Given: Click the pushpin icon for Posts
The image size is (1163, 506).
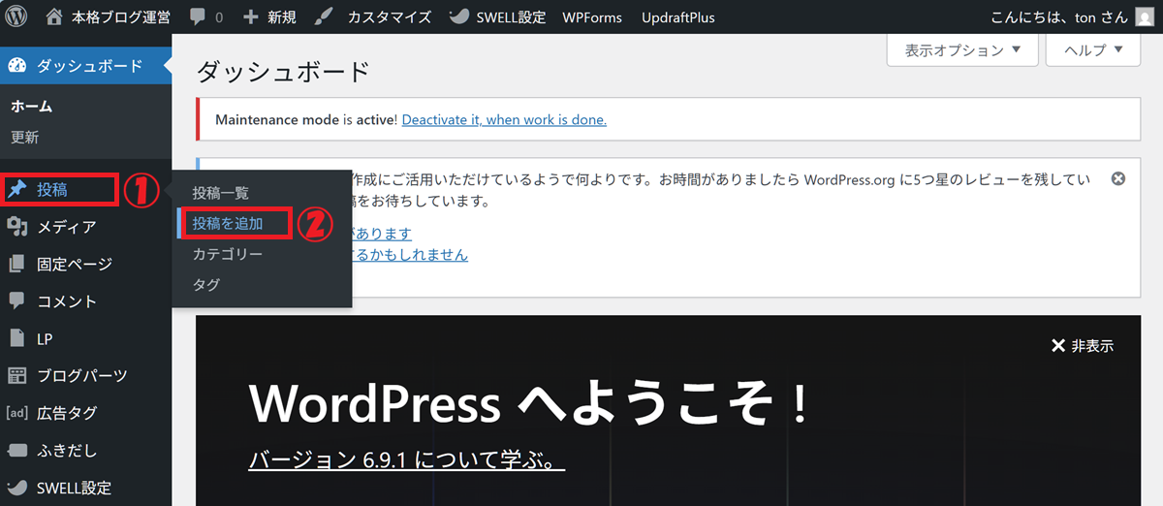Looking at the screenshot, I should pyautogui.click(x=16, y=189).
